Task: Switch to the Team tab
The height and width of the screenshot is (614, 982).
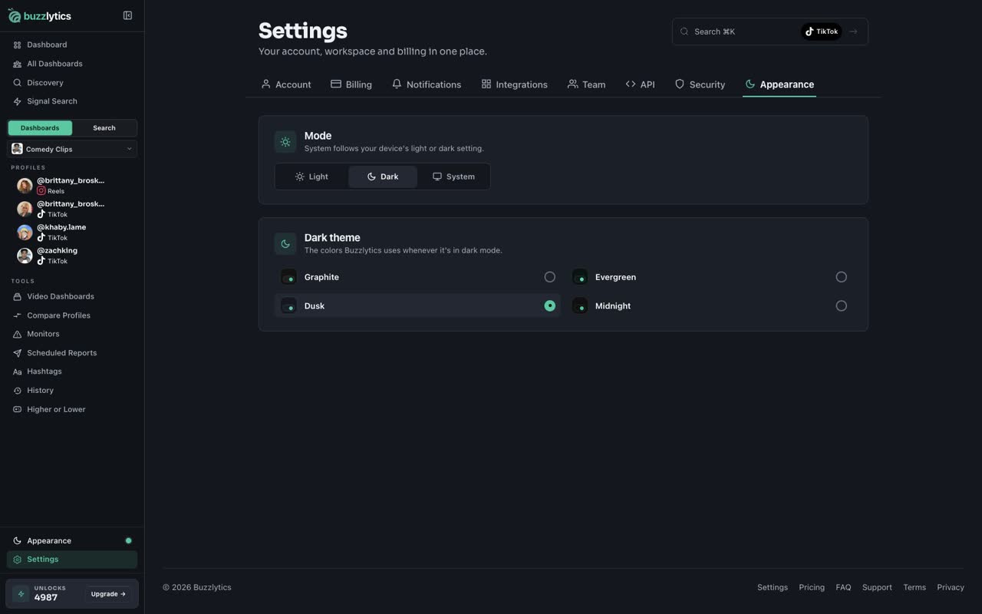Action: [586, 84]
